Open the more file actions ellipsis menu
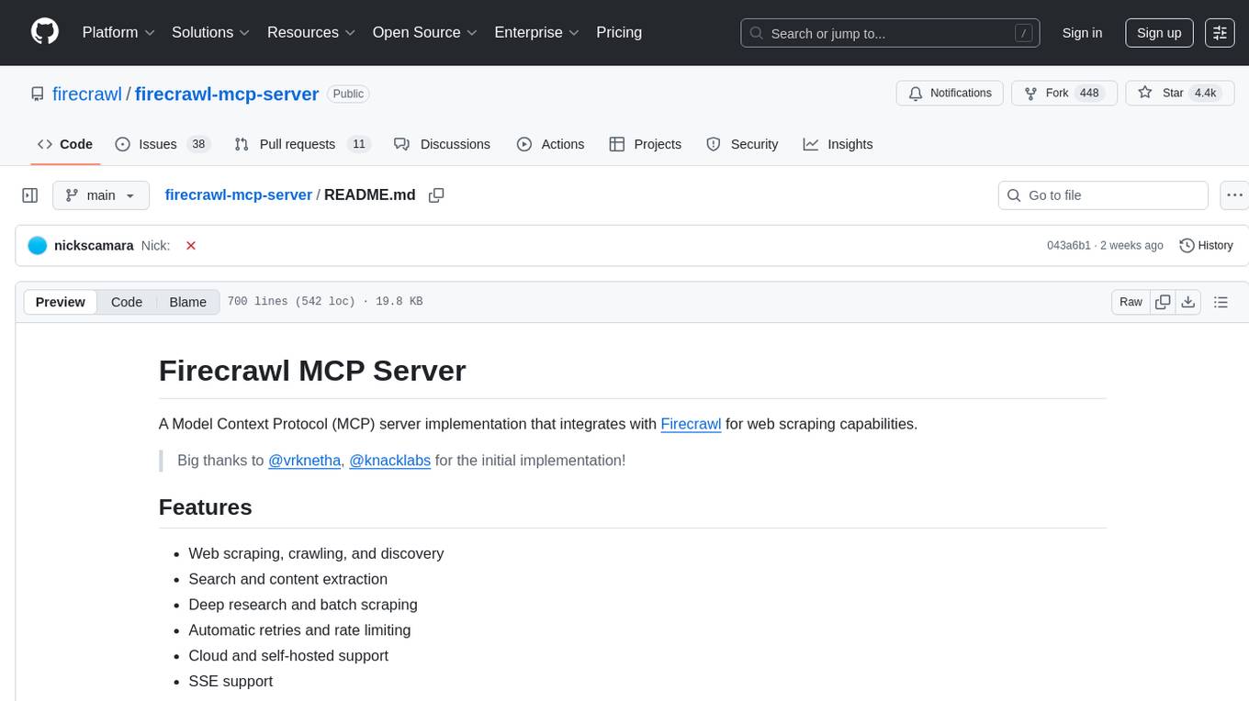 click(1234, 195)
